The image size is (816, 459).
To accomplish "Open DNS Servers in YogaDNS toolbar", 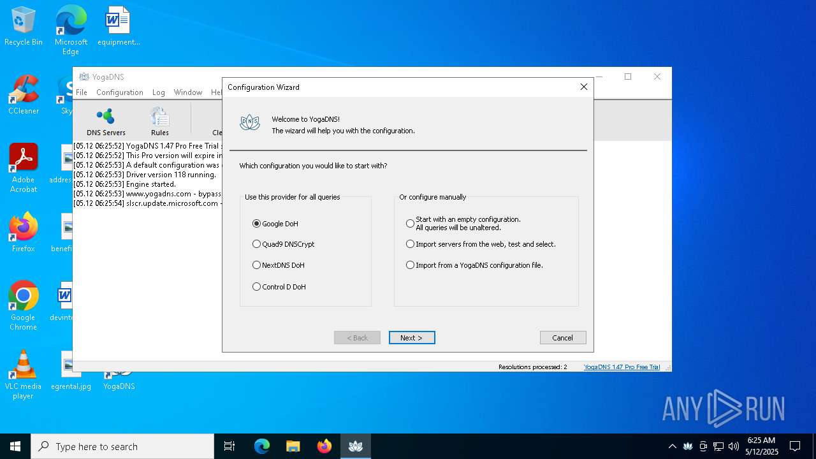I will pyautogui.click(x=106, y=122).
